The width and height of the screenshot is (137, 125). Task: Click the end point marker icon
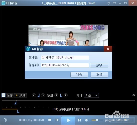[61, 95]
